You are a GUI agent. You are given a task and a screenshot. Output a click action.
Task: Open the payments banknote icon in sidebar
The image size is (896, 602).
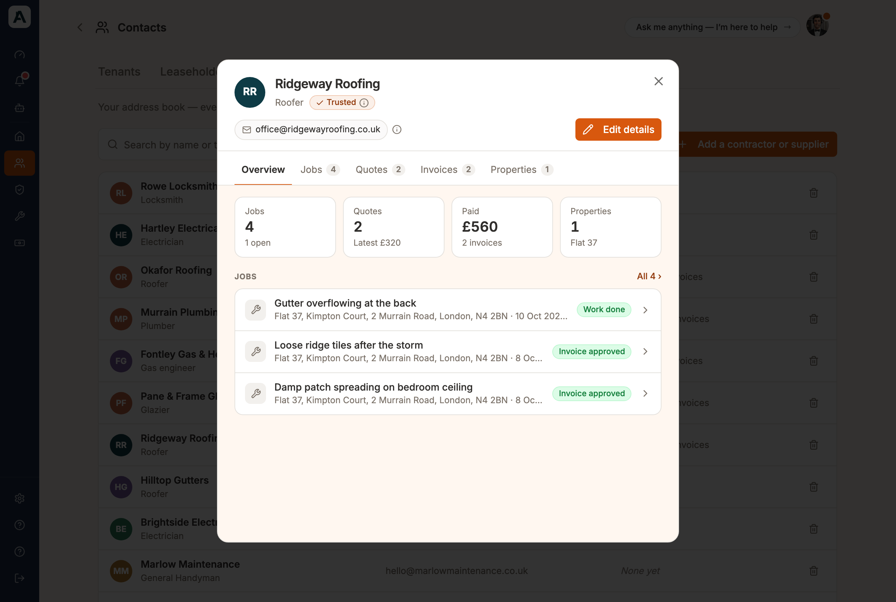coord(20,243)
